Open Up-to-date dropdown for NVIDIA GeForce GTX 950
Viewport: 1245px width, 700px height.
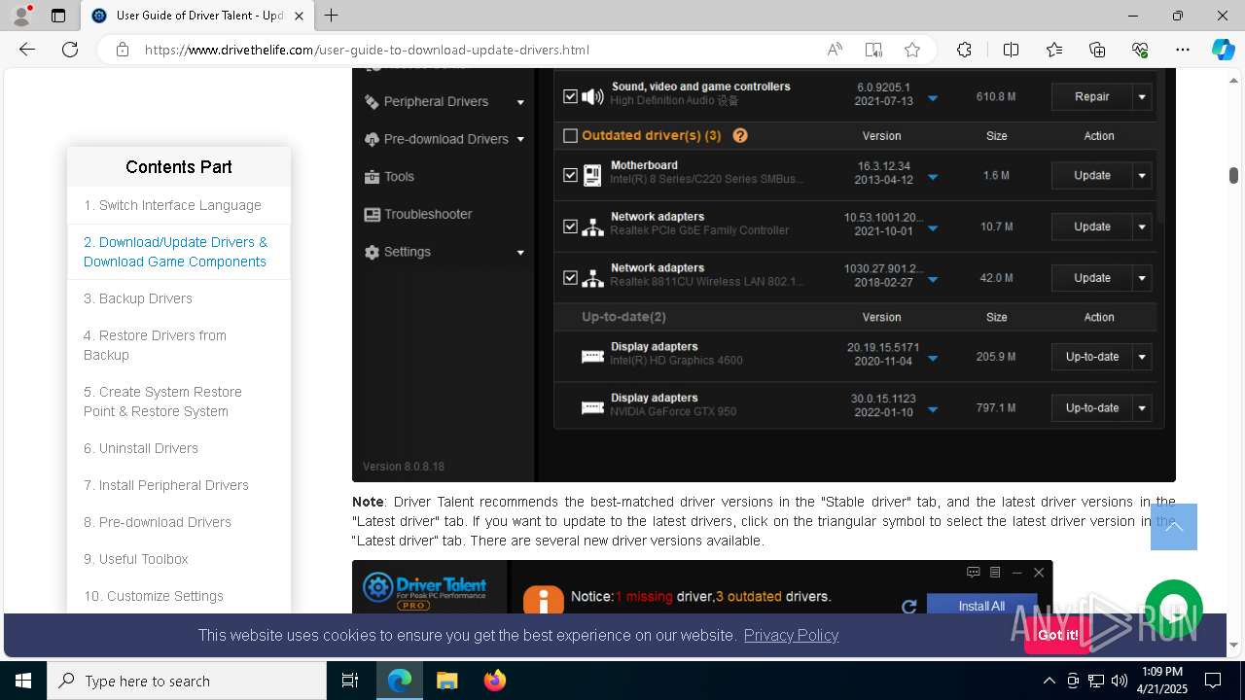coord(1142,408)
